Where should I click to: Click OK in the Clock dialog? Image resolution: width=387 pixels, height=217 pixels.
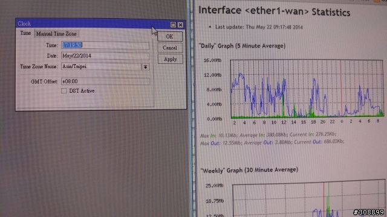click(170, 36)
